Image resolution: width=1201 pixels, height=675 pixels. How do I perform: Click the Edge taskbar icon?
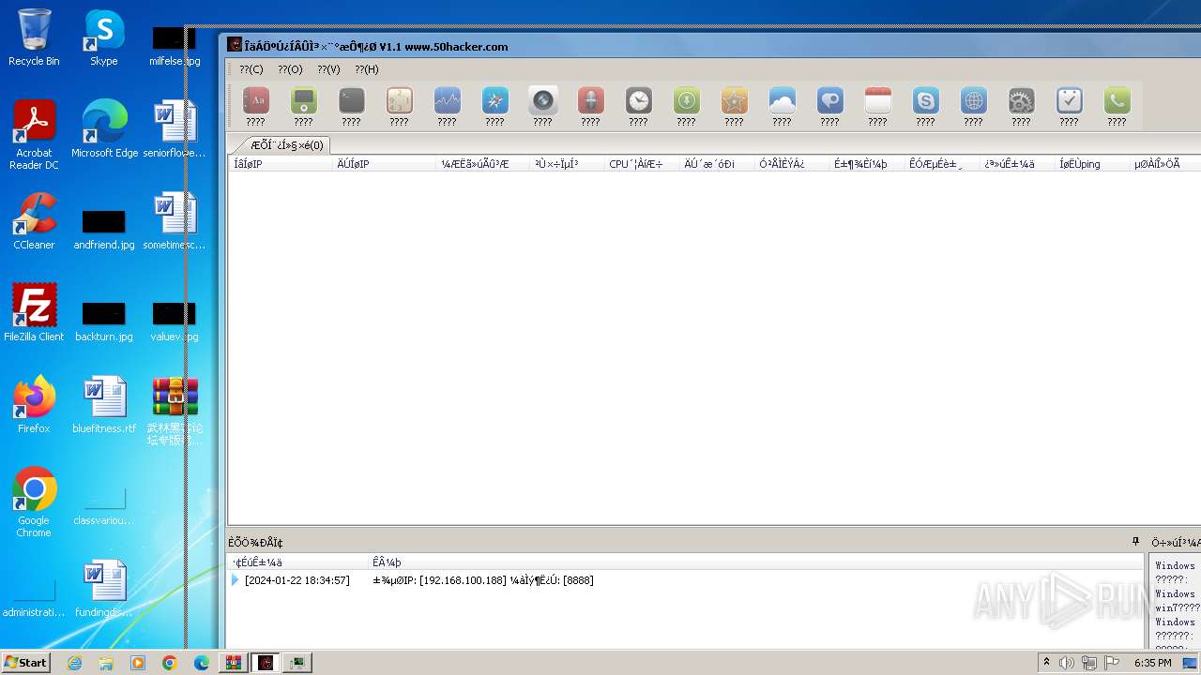[202, 663]
